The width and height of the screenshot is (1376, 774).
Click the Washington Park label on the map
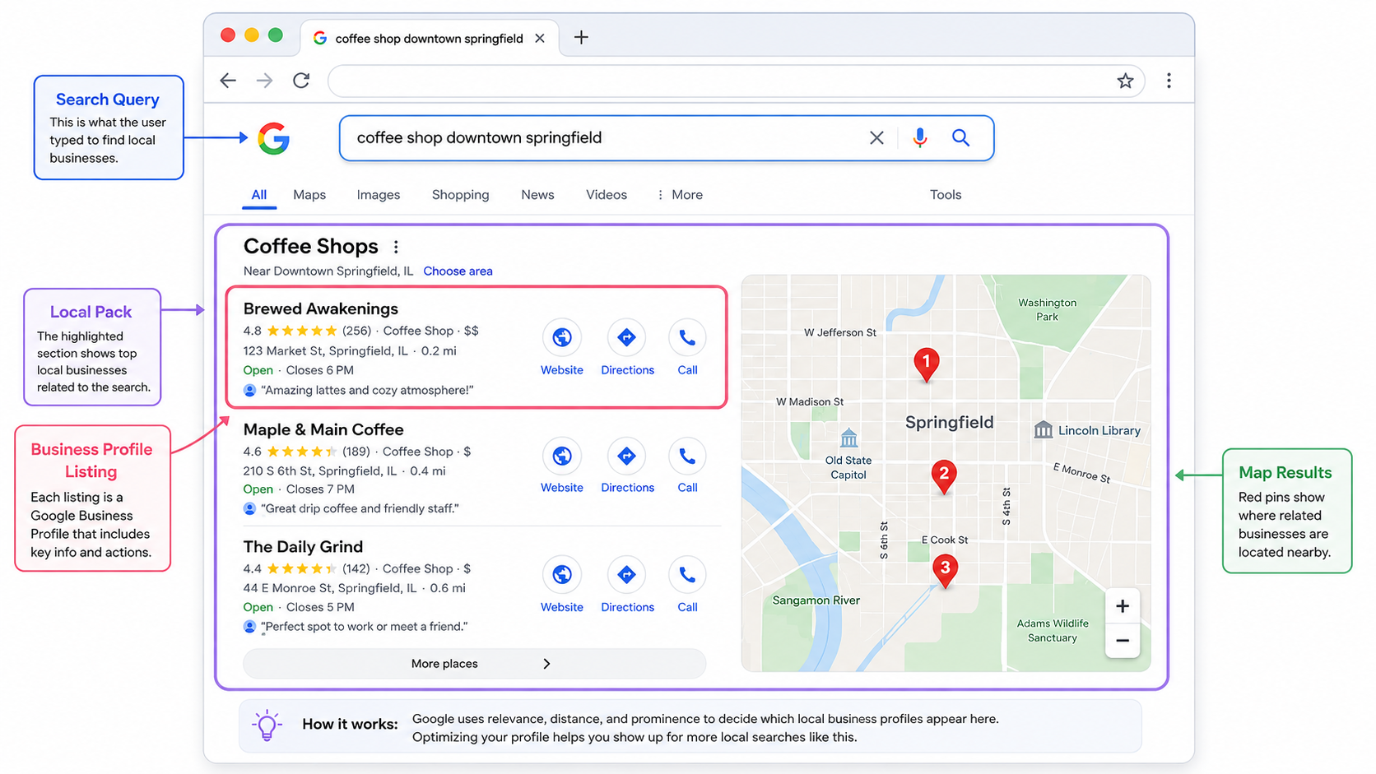pyautogui.click(x=1047, y=309)
